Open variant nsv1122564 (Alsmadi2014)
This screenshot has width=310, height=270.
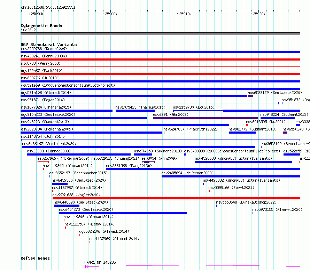pos(90,224)
